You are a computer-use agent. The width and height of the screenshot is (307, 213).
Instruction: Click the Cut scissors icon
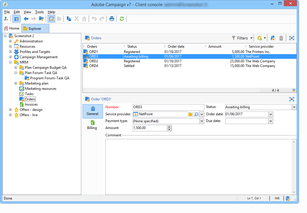click(x=77, y=19)
